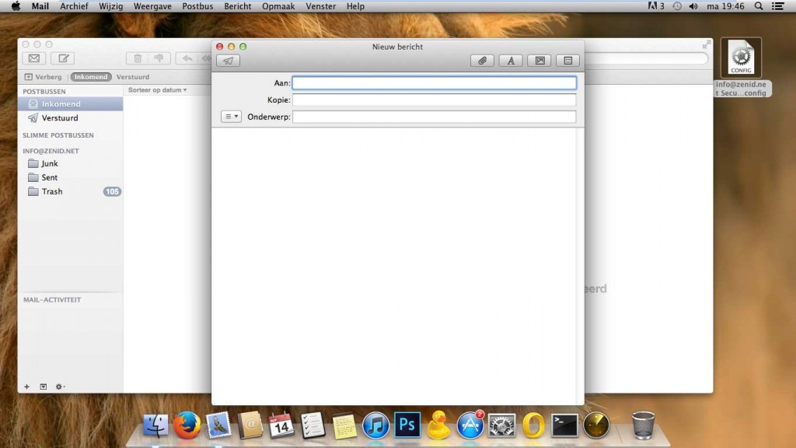Image resolution: width=796 pixels, height=448 pixels.
Task: Launch Firefox from the Dock
Action: coord(187,425)
